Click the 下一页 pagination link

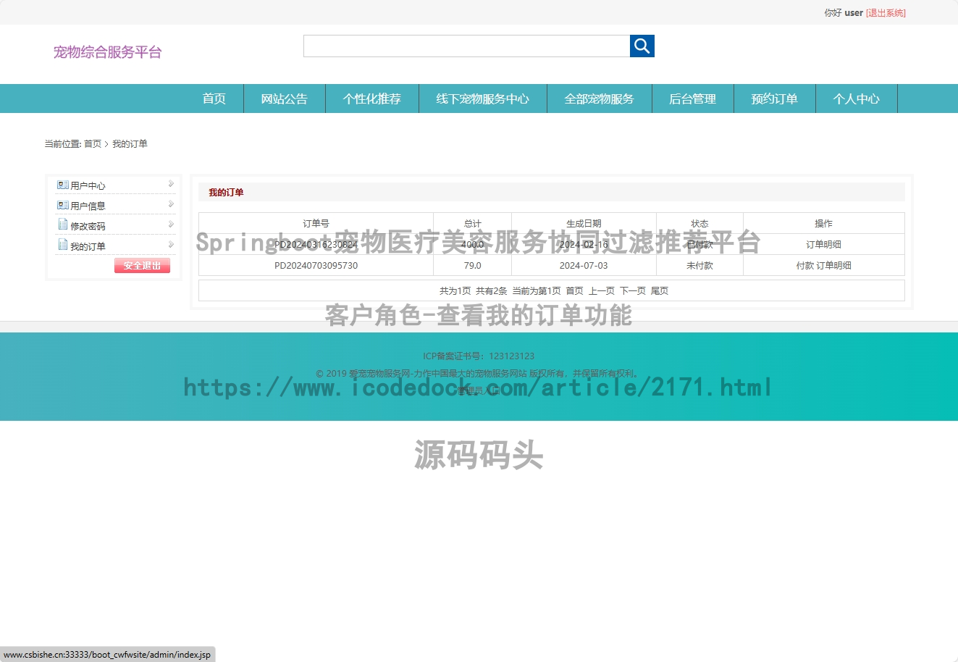[x=632, y=291]
